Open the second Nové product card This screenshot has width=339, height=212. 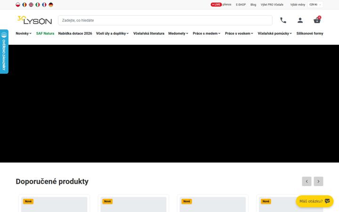pos(133,204)
